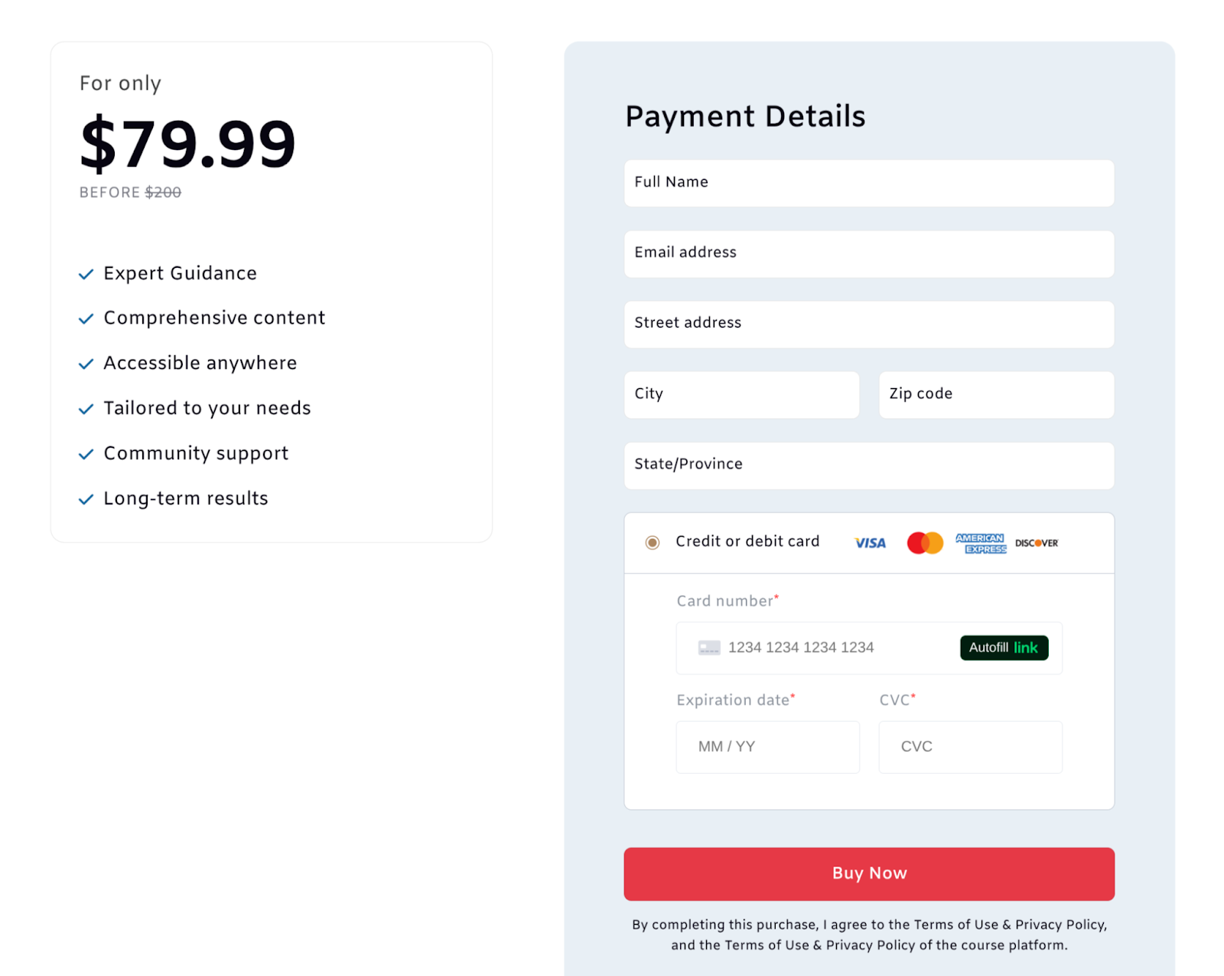Click the card icon in number field
The image size is (1224, 976).
(x=709, y=648)
